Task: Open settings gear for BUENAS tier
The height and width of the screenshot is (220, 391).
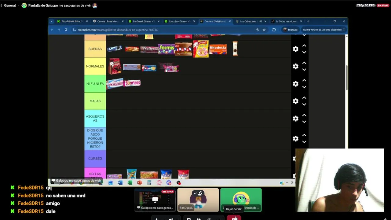Action: pyautogui.click(x=295, y=49)
